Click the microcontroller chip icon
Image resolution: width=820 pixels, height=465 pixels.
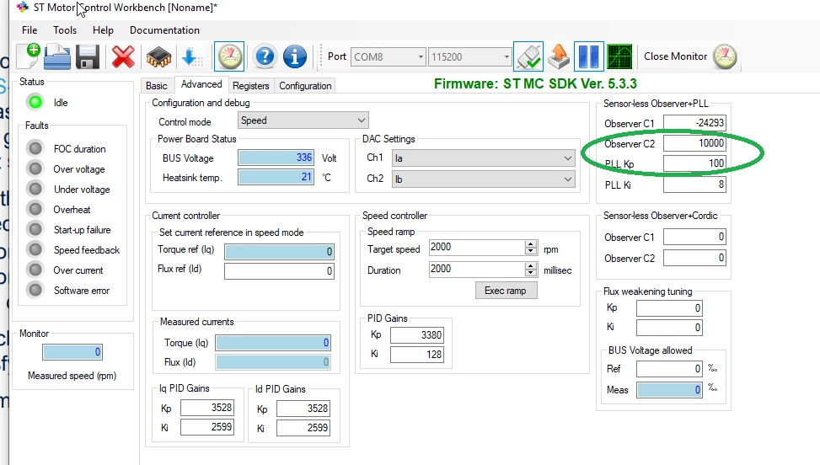(158, 57)
